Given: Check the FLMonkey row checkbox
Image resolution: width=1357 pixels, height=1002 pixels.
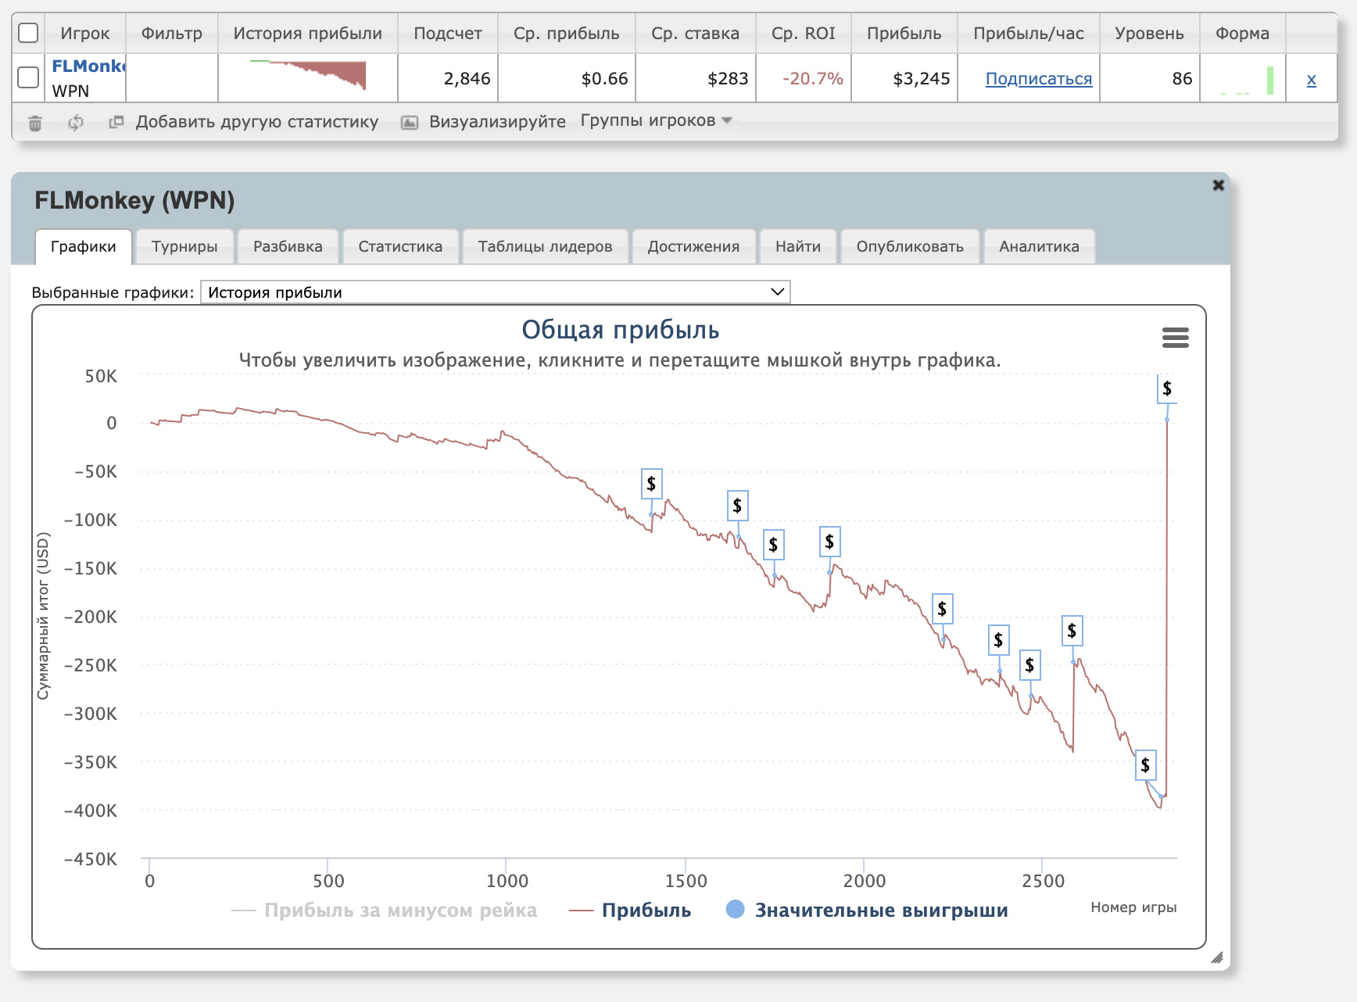Looking at the screenshot, I should coord(28,77).
